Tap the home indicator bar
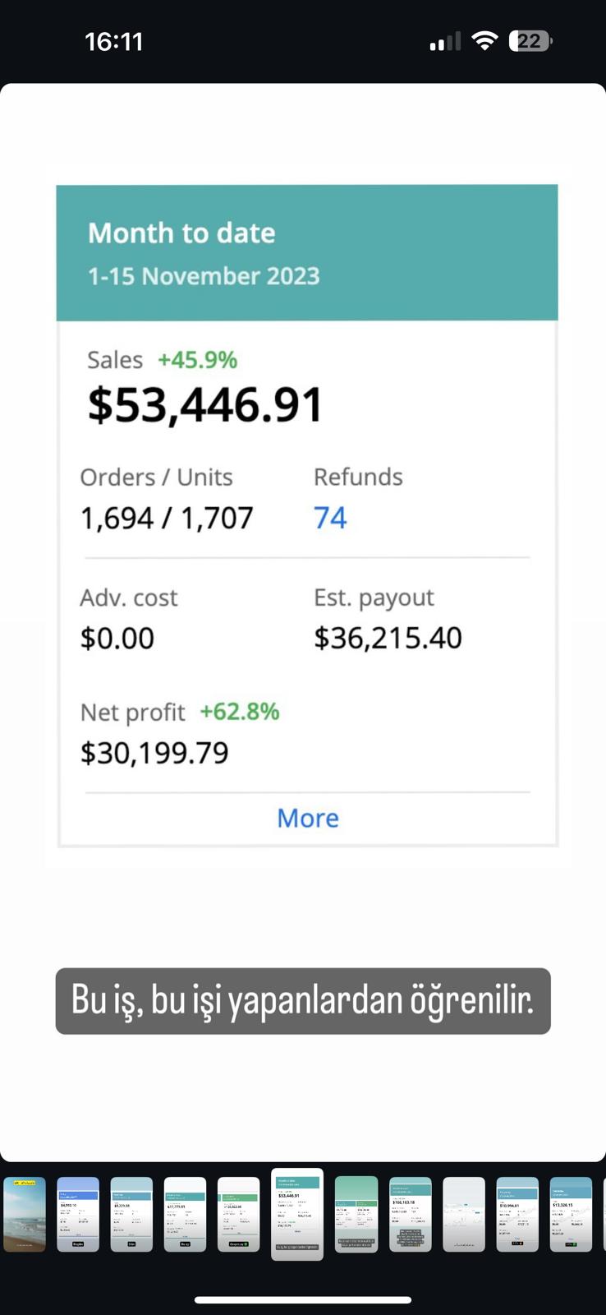The image size is (606, 1315). point(303,1299)
